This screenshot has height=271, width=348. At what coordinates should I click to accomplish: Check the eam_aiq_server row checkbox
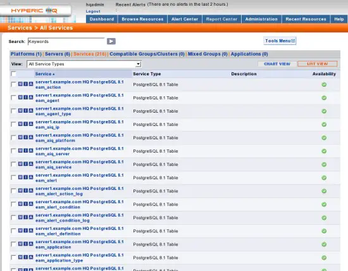pos(13,151)
